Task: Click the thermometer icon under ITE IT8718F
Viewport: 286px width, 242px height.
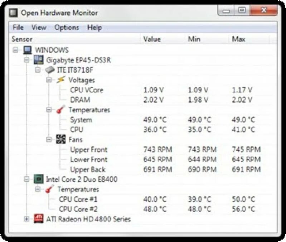Action: [x=61, y=110]
